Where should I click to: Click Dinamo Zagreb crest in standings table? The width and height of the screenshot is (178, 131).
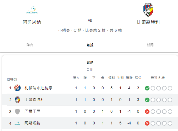(x=17, y=88)
